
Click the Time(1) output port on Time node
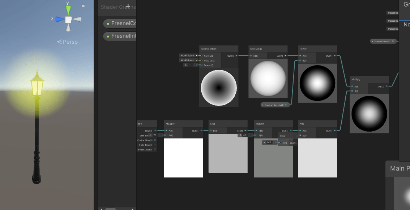pyautogui.click(x=155, y=130)
